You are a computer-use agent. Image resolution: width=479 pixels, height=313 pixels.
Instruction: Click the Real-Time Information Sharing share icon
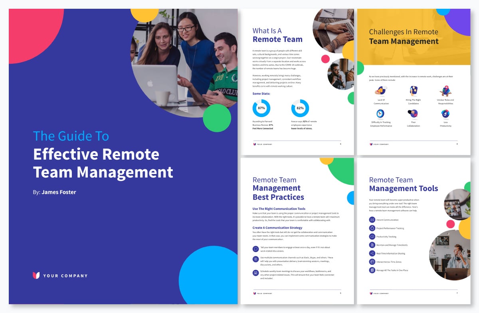(372, 253)
